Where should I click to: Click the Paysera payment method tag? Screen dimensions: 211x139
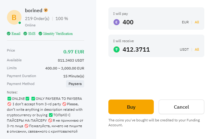tap(75, 84)
